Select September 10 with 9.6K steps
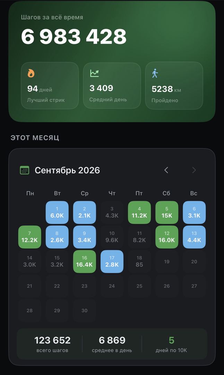This screenshot has height=375, width=224. [112, 237]
